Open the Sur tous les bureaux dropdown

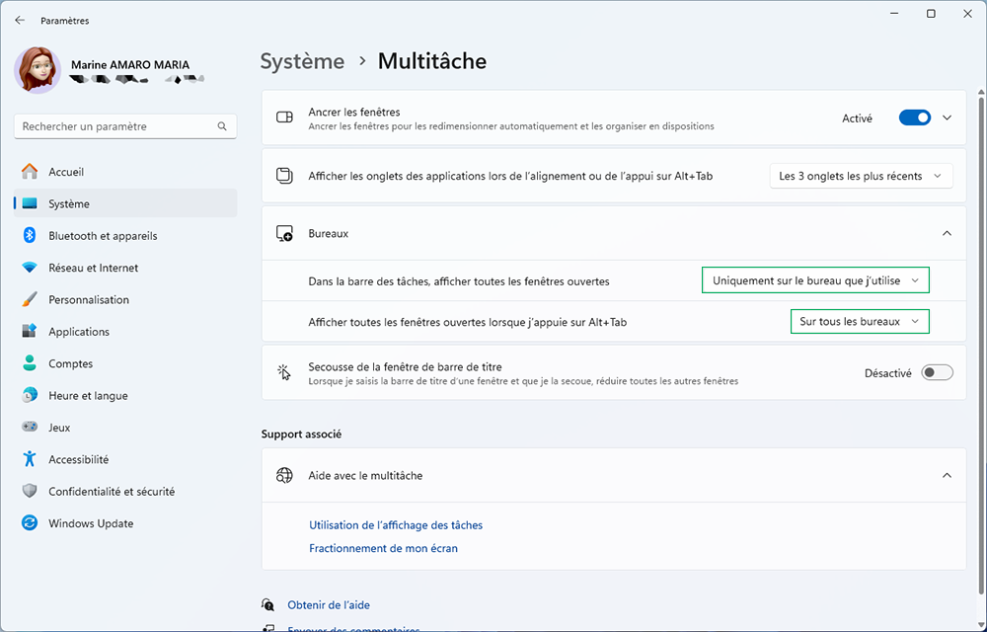tap(860, 322)
